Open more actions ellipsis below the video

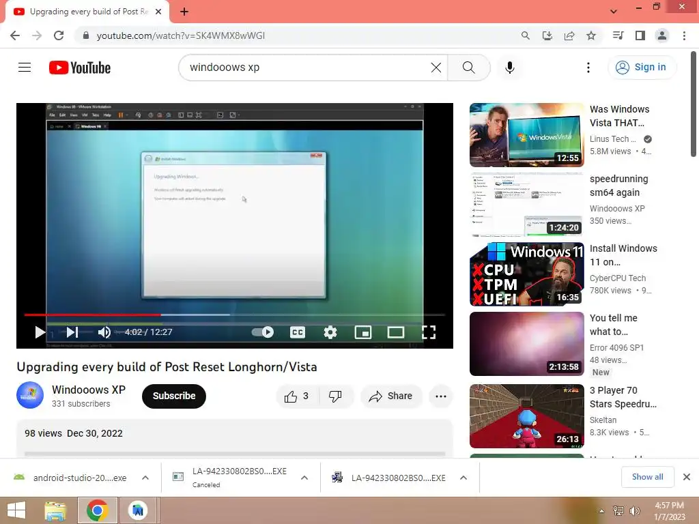(x=441, y=396)
